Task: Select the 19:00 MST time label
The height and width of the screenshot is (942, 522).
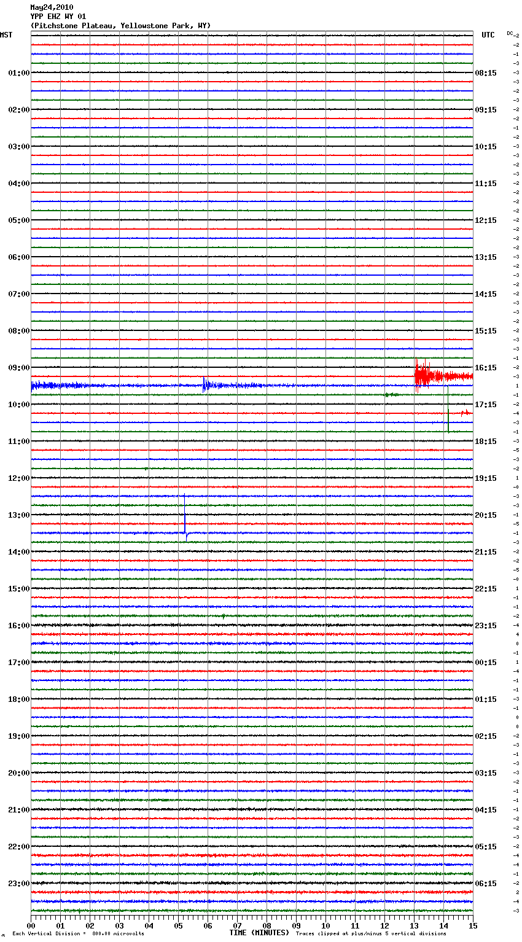Action: (19, 736)
